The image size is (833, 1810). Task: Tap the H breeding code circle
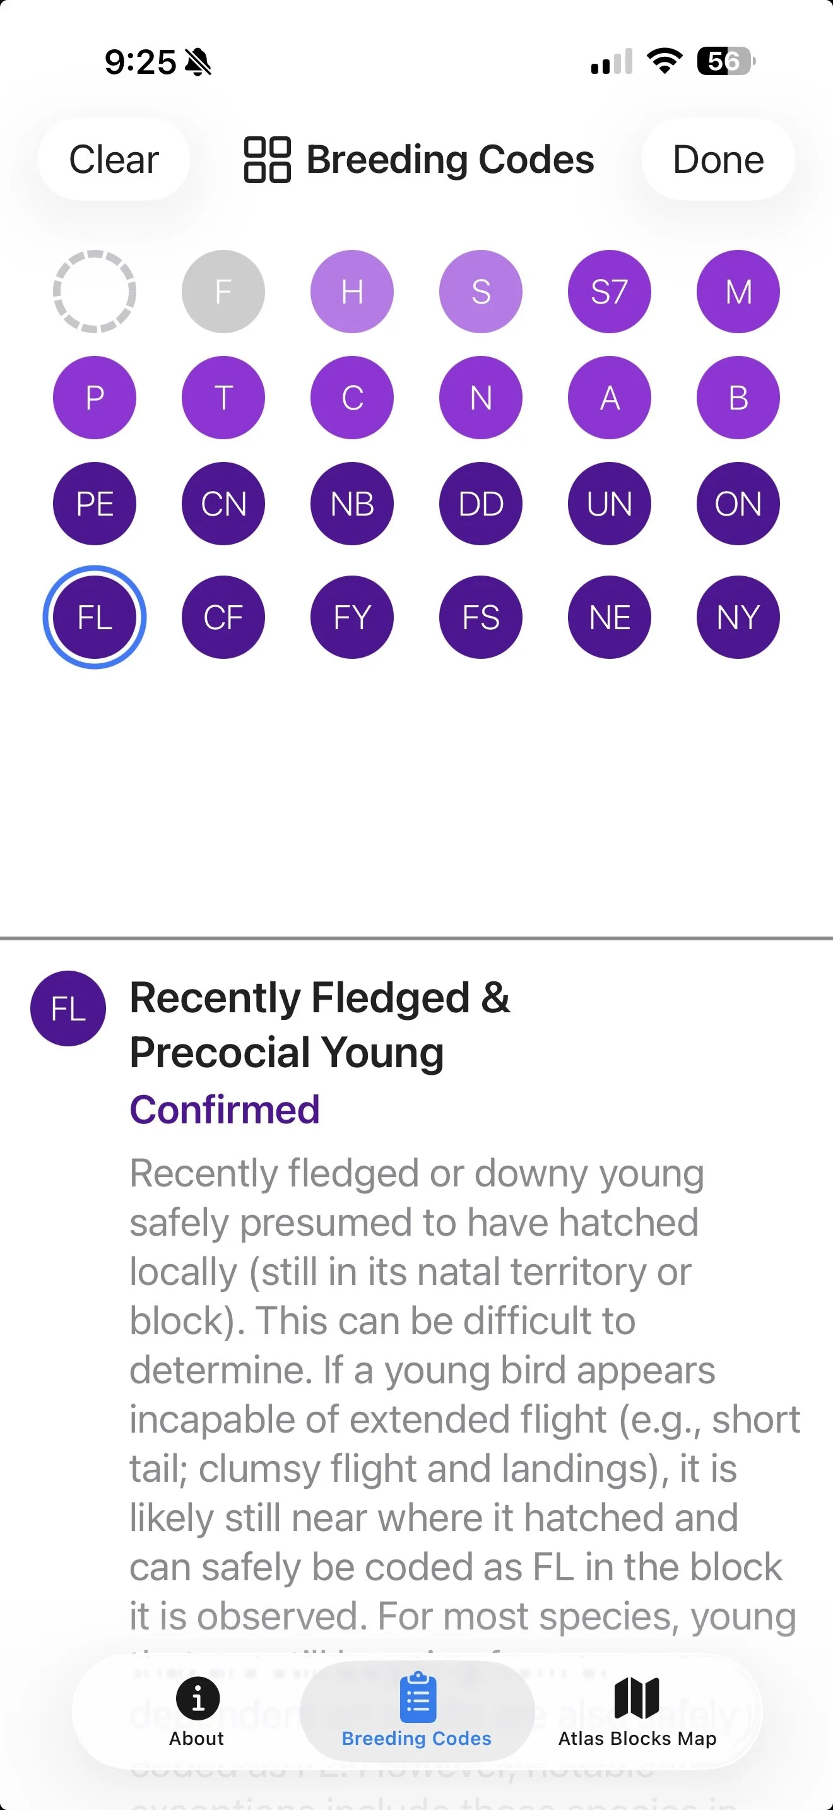[352, 291]
